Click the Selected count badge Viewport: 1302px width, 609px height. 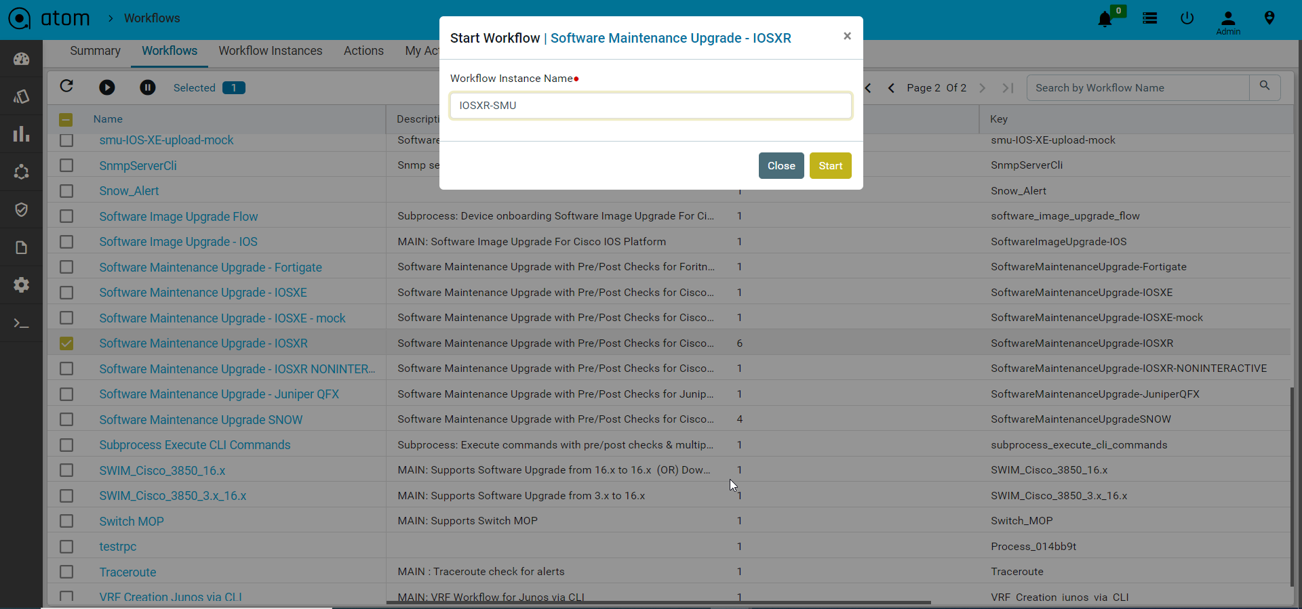point(234,88)
